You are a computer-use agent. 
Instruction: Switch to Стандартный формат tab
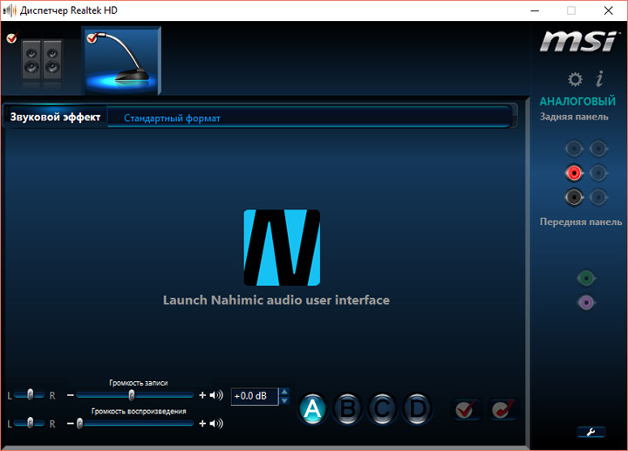coord(172,118)
